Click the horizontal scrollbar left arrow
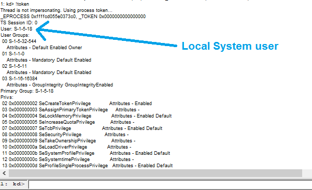This screenshot has width=312, height=190. pos(4,173)
